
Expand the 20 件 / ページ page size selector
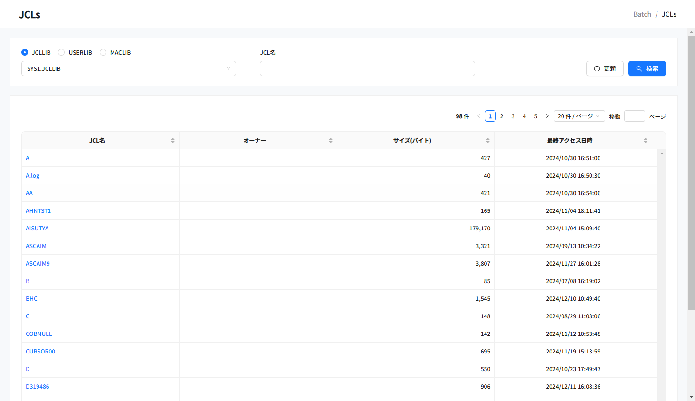579,116
